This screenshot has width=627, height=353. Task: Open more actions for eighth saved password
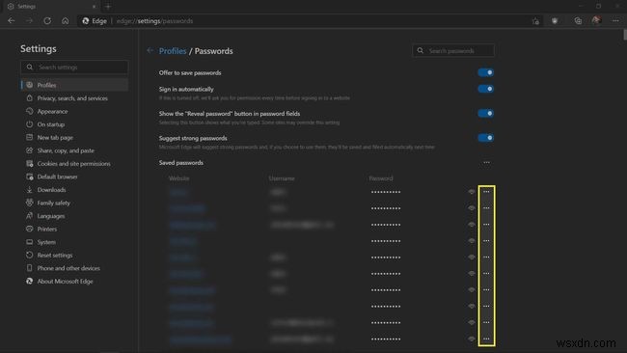pos(486,307)
